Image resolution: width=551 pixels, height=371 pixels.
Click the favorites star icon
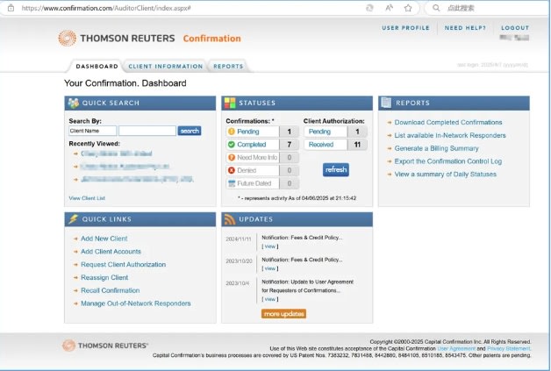408,8
